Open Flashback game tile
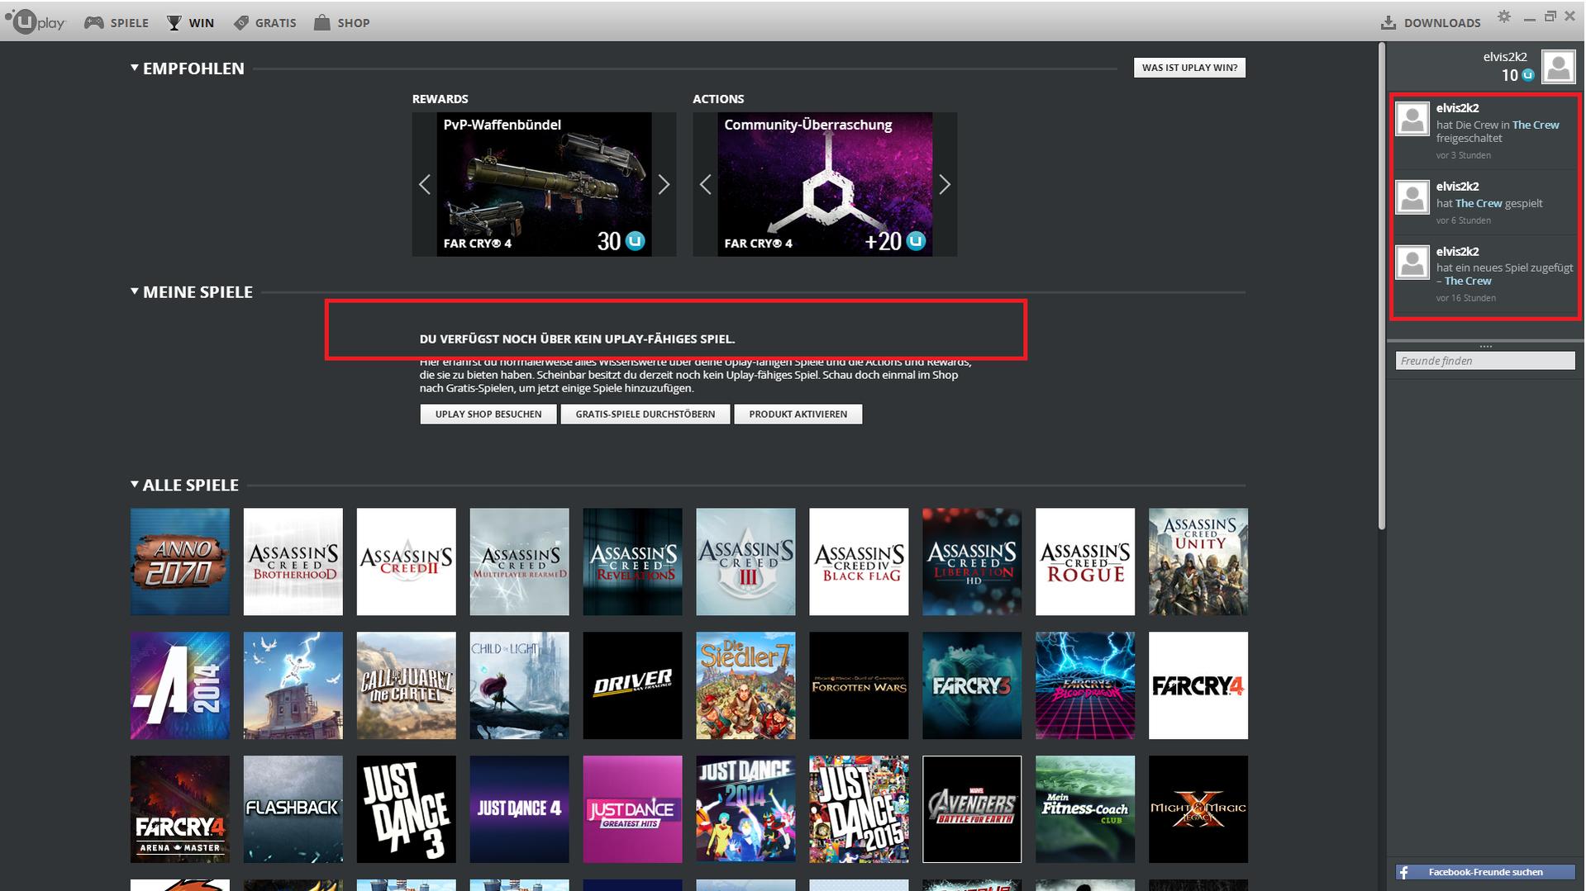Image resolution: width=1586 pixels, height=891 pixels. (x=293, y=809)
